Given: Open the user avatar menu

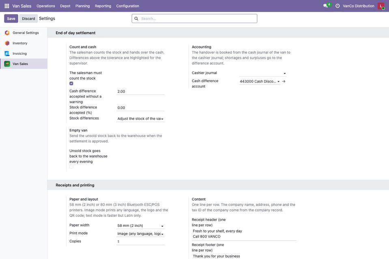Looking at the screenshot, I should [381, 6].
